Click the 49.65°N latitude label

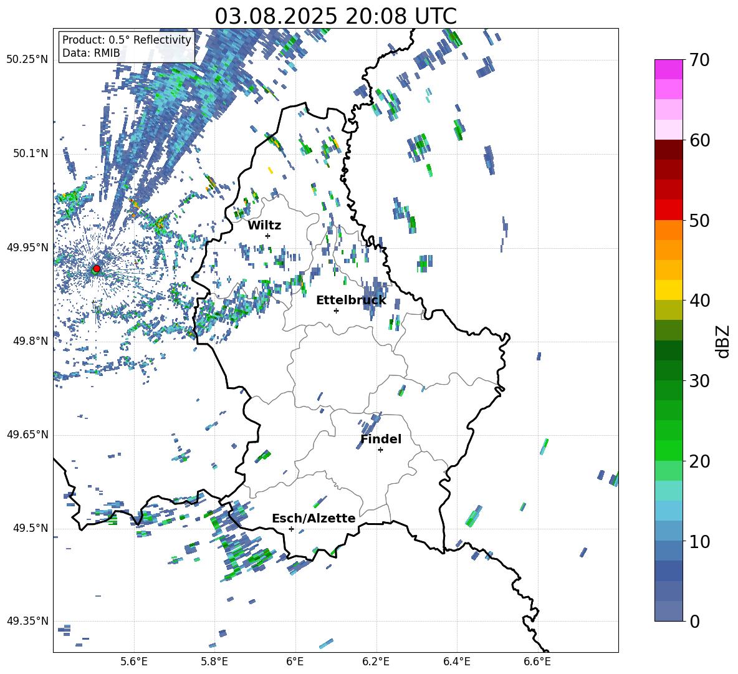point(27,434)
